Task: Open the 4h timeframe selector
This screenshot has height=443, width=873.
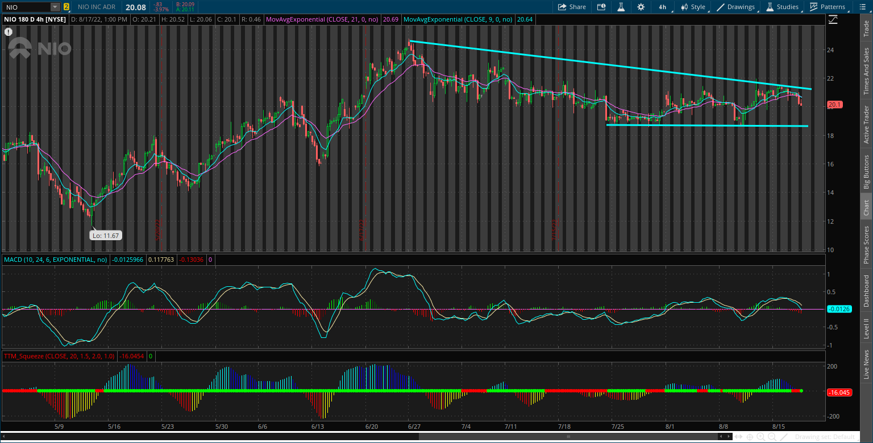Action: pyautogui.click(x=663, y=7)
